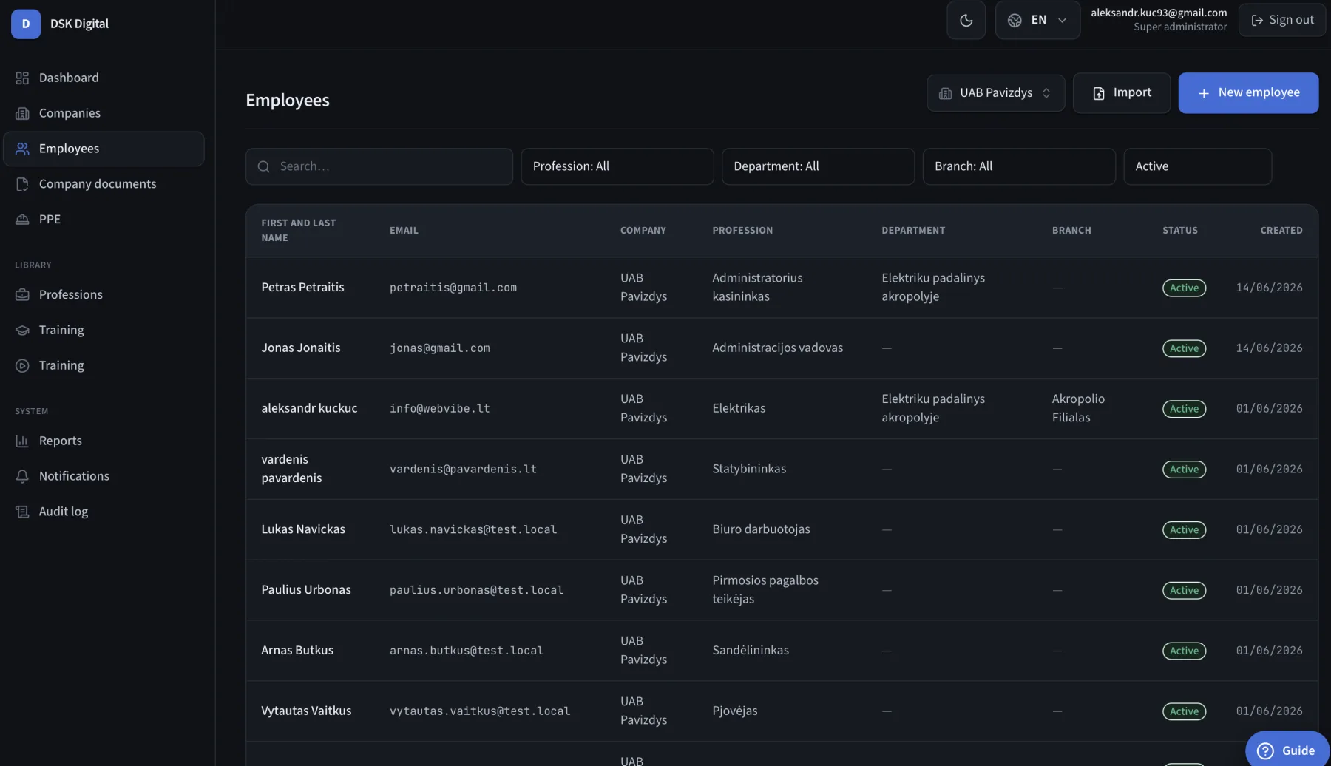The image size is (1331, 766).
Task: Click the Sign out button
Action: pos(1281,20)
